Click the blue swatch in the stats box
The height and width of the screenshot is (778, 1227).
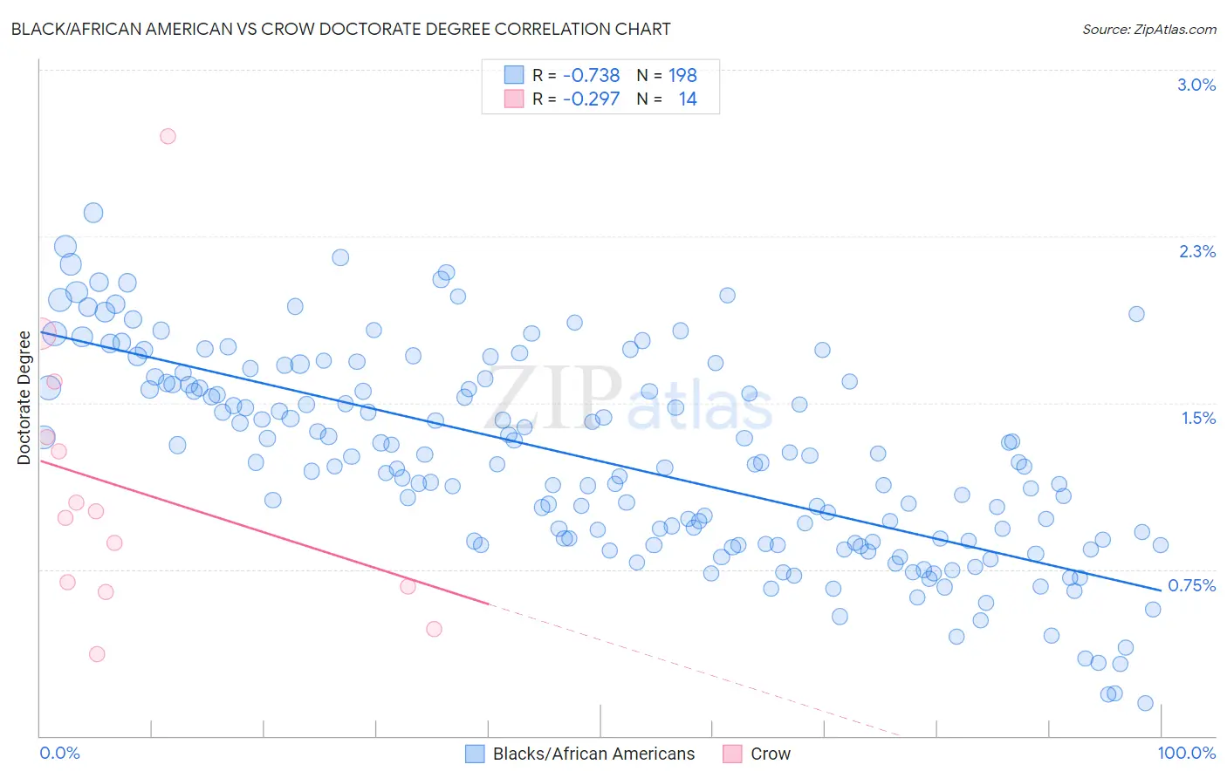pos(514,75)
